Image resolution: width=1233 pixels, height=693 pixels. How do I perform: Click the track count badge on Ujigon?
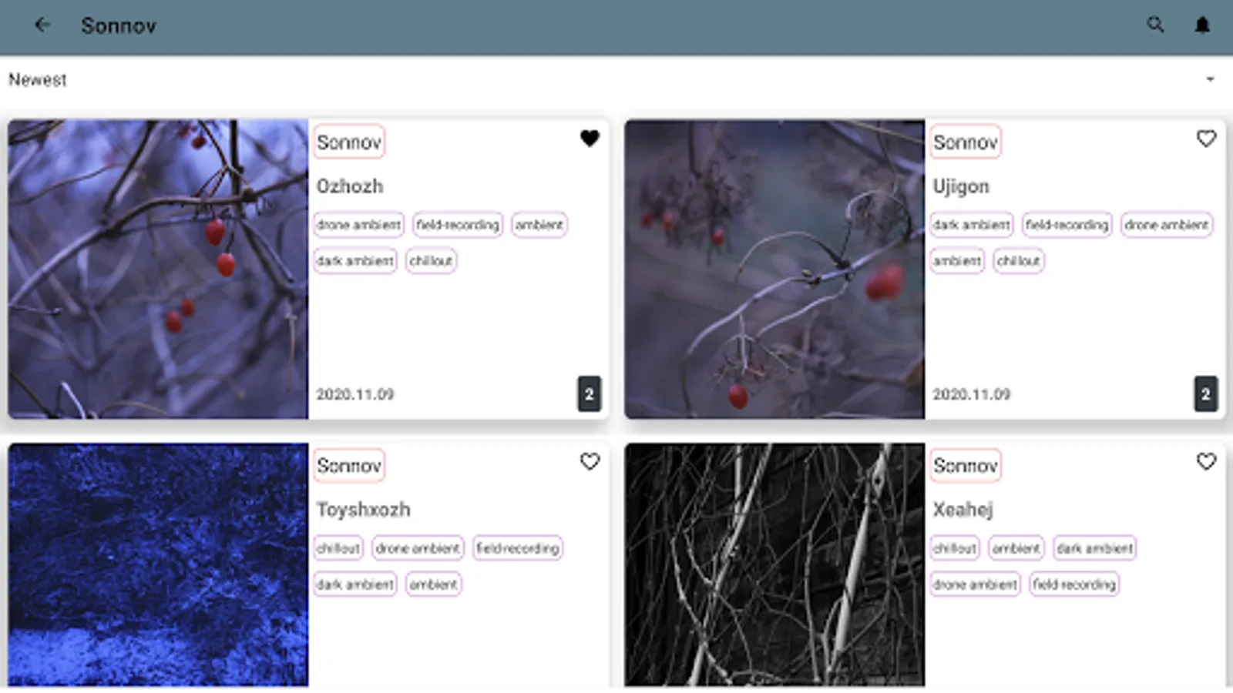coord(1206,394)
